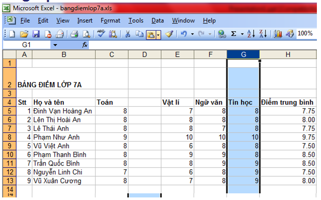The height and width of the screenshot is (200, 321).
Task: Select column E header
Action: [x=178, y=54]
